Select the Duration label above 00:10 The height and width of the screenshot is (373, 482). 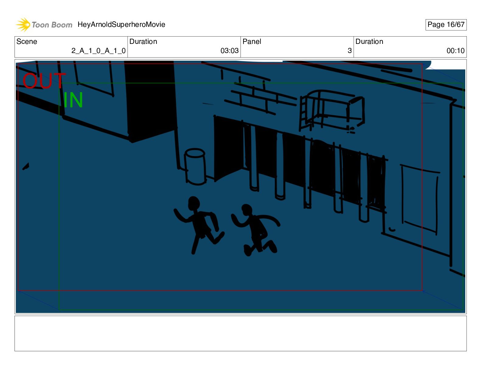[x=369, y=41]
